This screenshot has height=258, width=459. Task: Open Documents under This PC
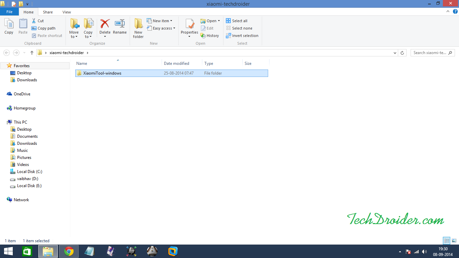coord(27,136)
